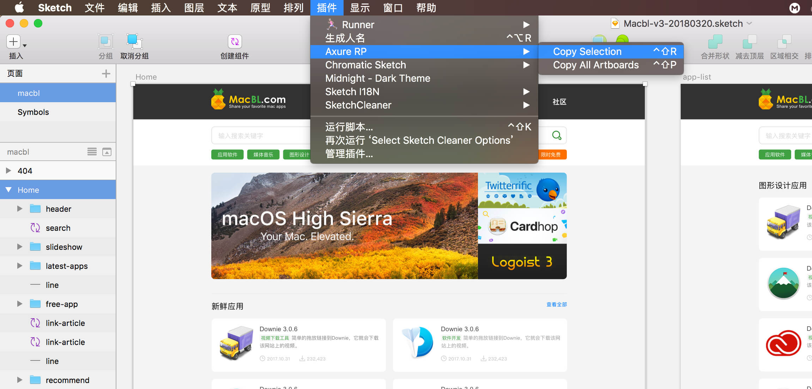Choose 生成人名 plugin item

tap(424, 38)
